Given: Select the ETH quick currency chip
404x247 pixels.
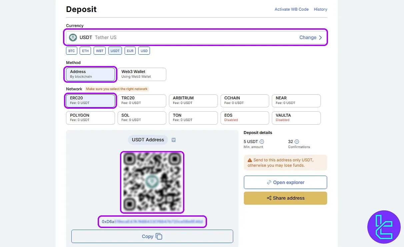Looking at the screenshot, I should tap(86, 51).
